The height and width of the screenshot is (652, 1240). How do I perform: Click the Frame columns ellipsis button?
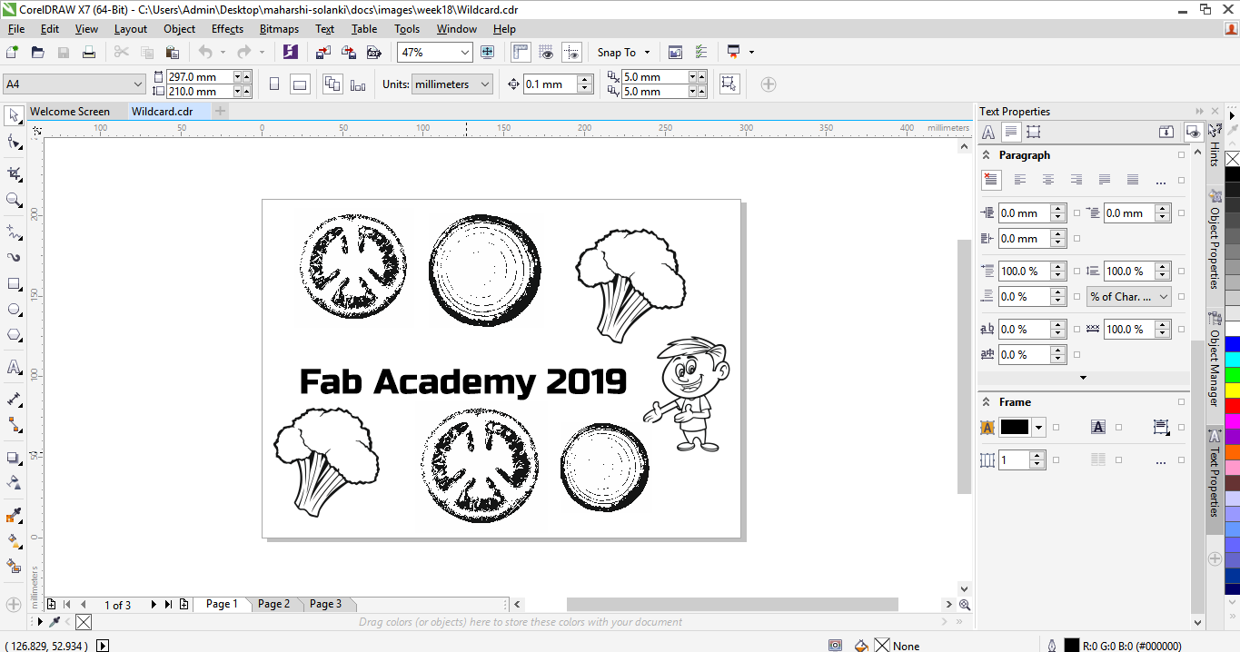click(x=1160, y=461)
